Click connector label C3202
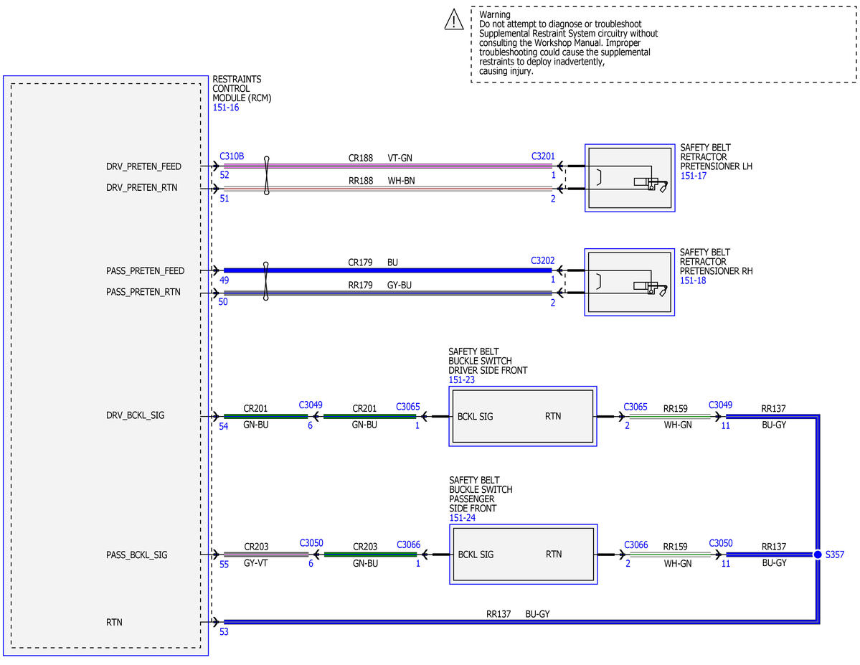860x665 pixels. [x=542, y=260]
